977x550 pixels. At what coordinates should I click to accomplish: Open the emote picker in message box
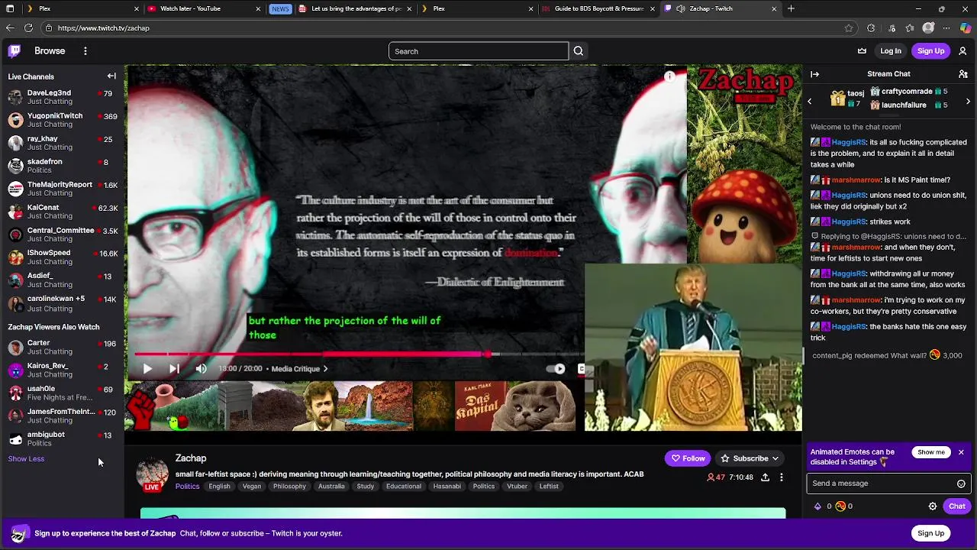(961, 484)
